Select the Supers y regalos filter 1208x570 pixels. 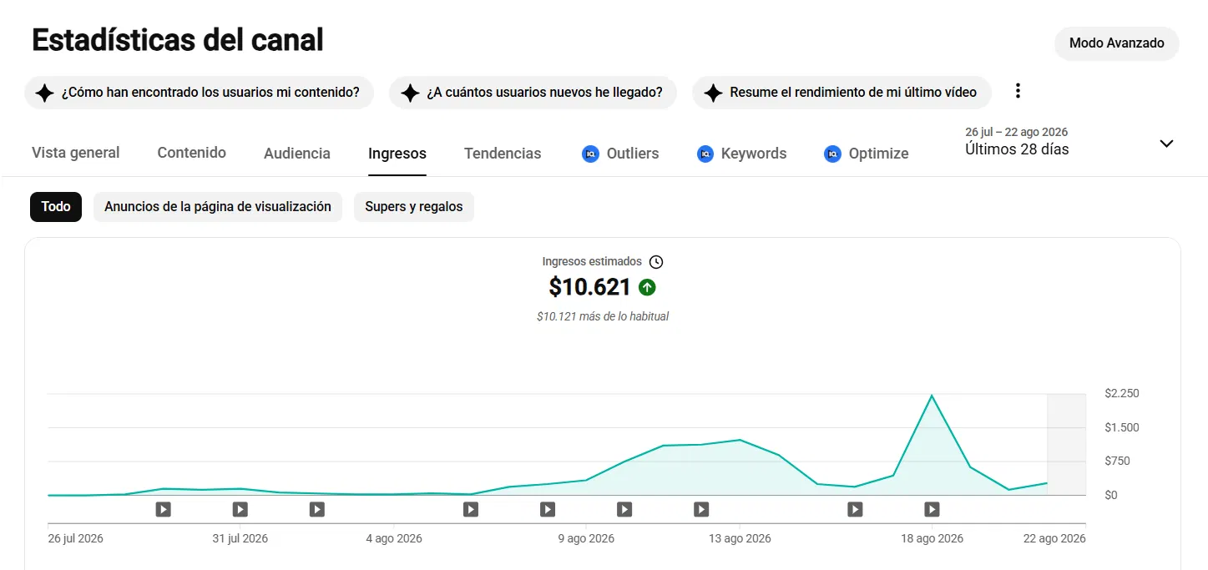point(414,207)
